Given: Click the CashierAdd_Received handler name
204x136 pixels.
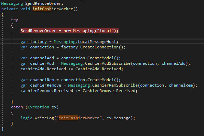Looking at the screenshot, I should [x=98, y=69].
